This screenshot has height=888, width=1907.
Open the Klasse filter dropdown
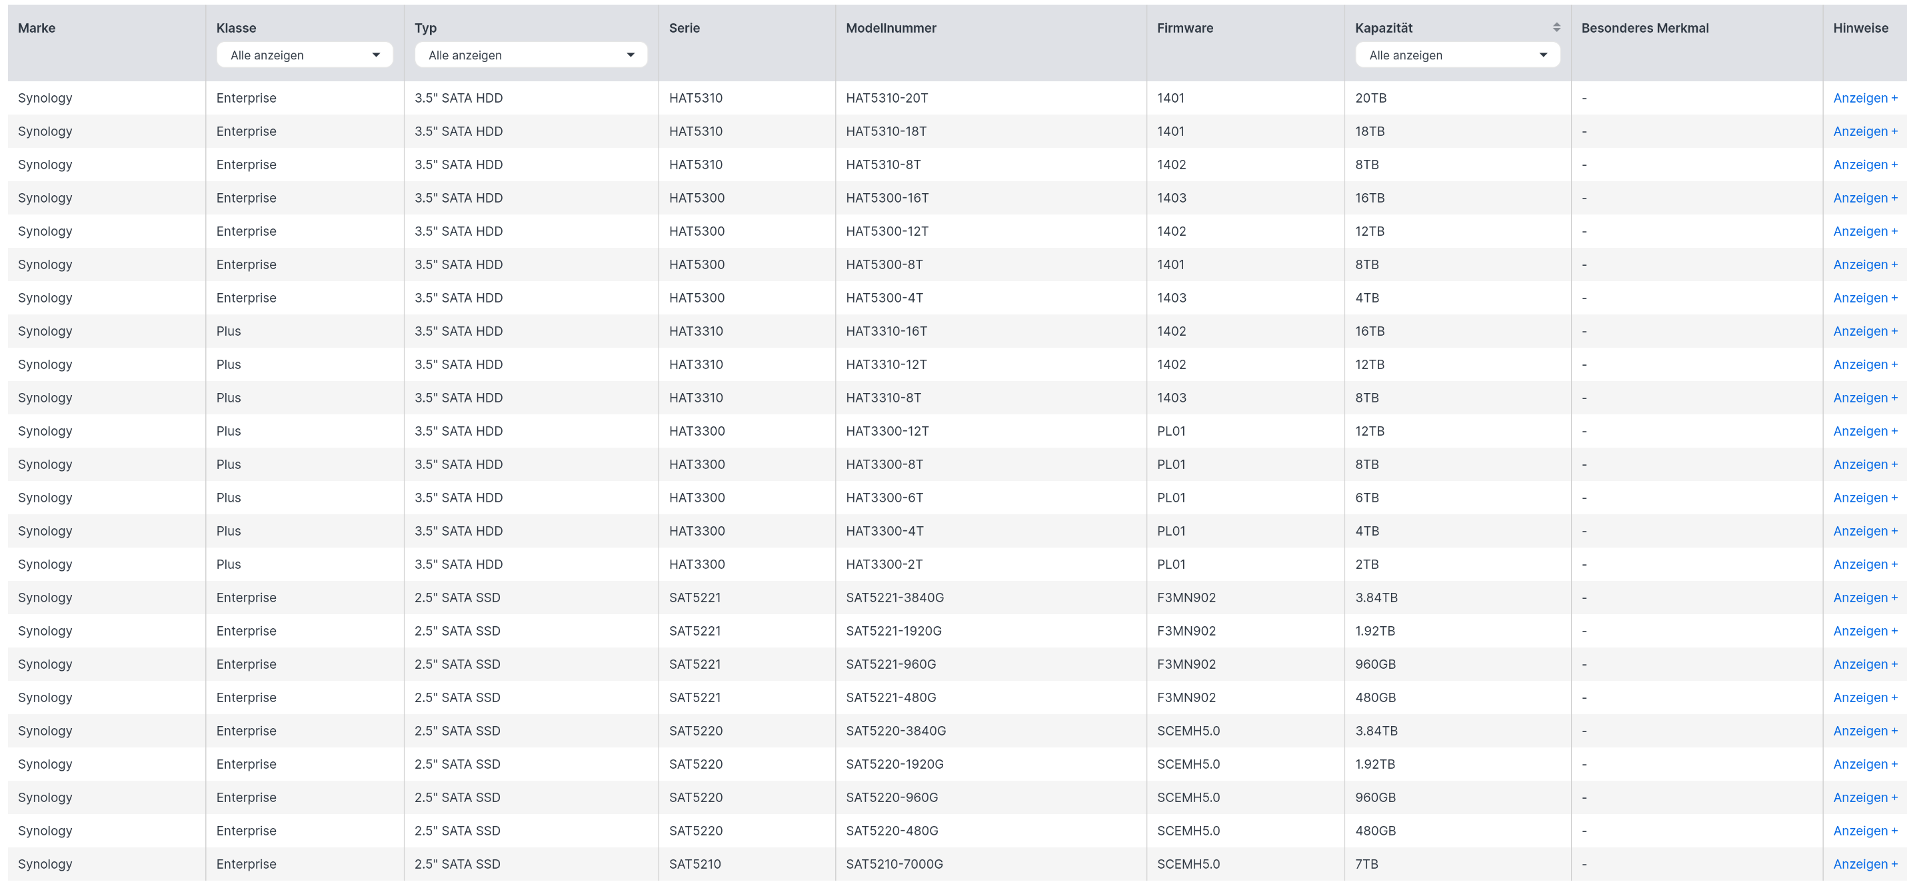pos(304,55)
